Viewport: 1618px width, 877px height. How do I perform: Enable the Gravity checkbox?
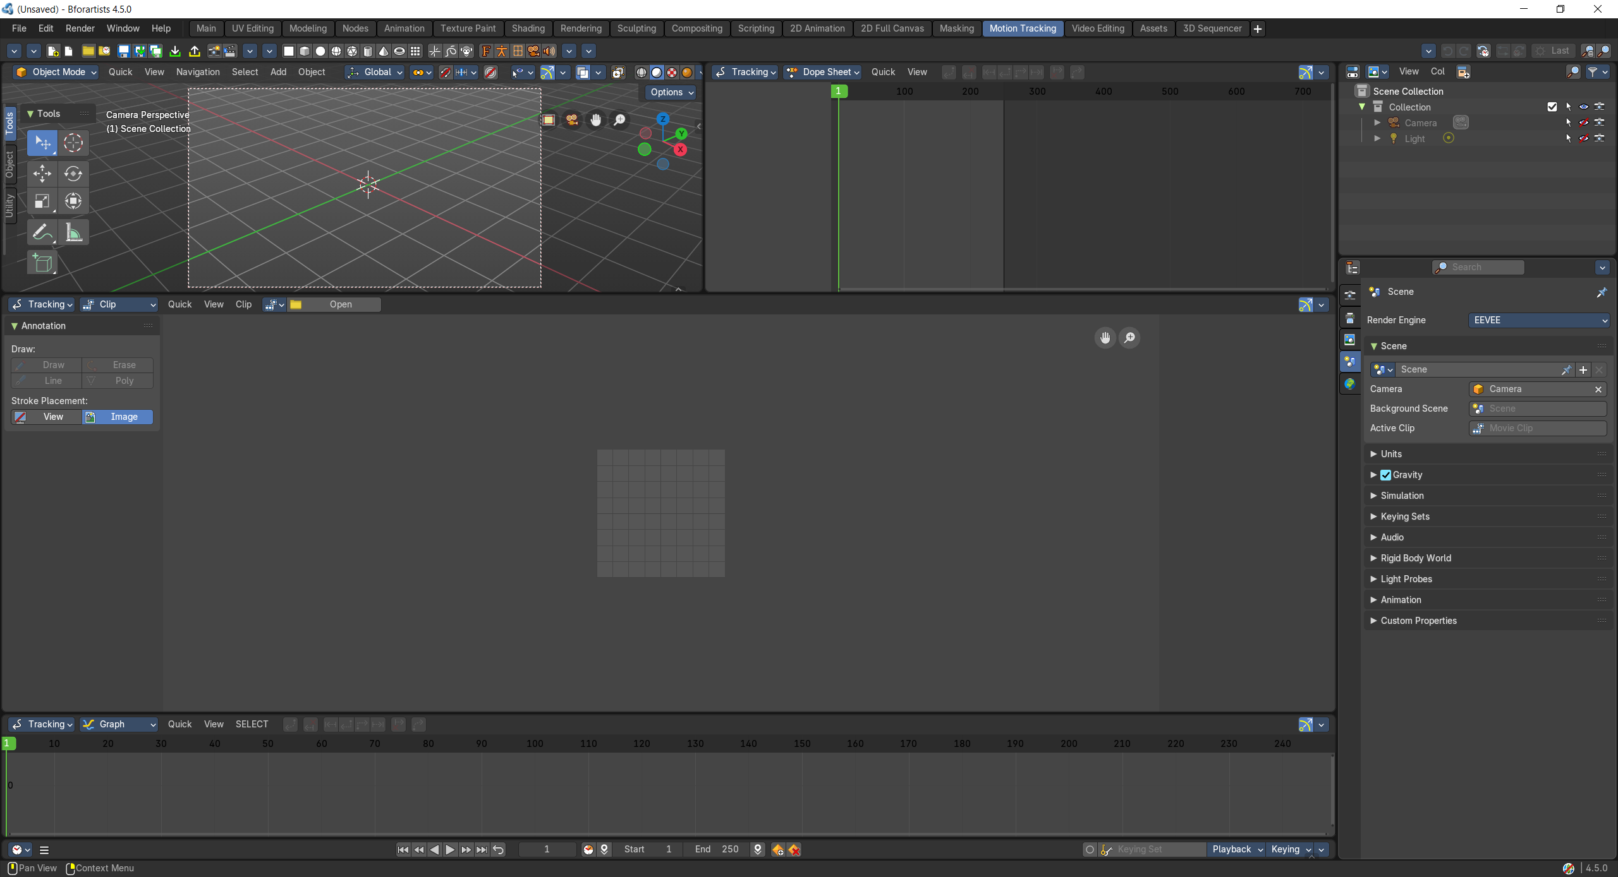[x=1385, y=475]
